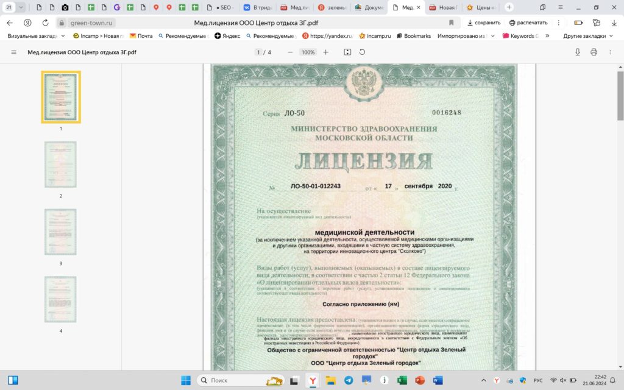
Task: Open the PDF sidebar menu (hamburger icon)
Action: [x=14, y=52]
